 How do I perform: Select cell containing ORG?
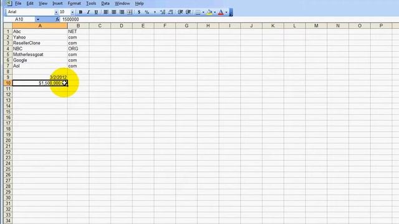[78, 49]
